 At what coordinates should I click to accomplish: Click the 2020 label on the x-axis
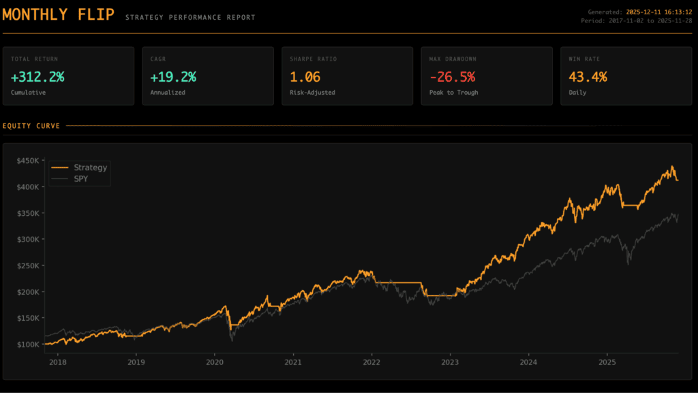pos(215,362)
